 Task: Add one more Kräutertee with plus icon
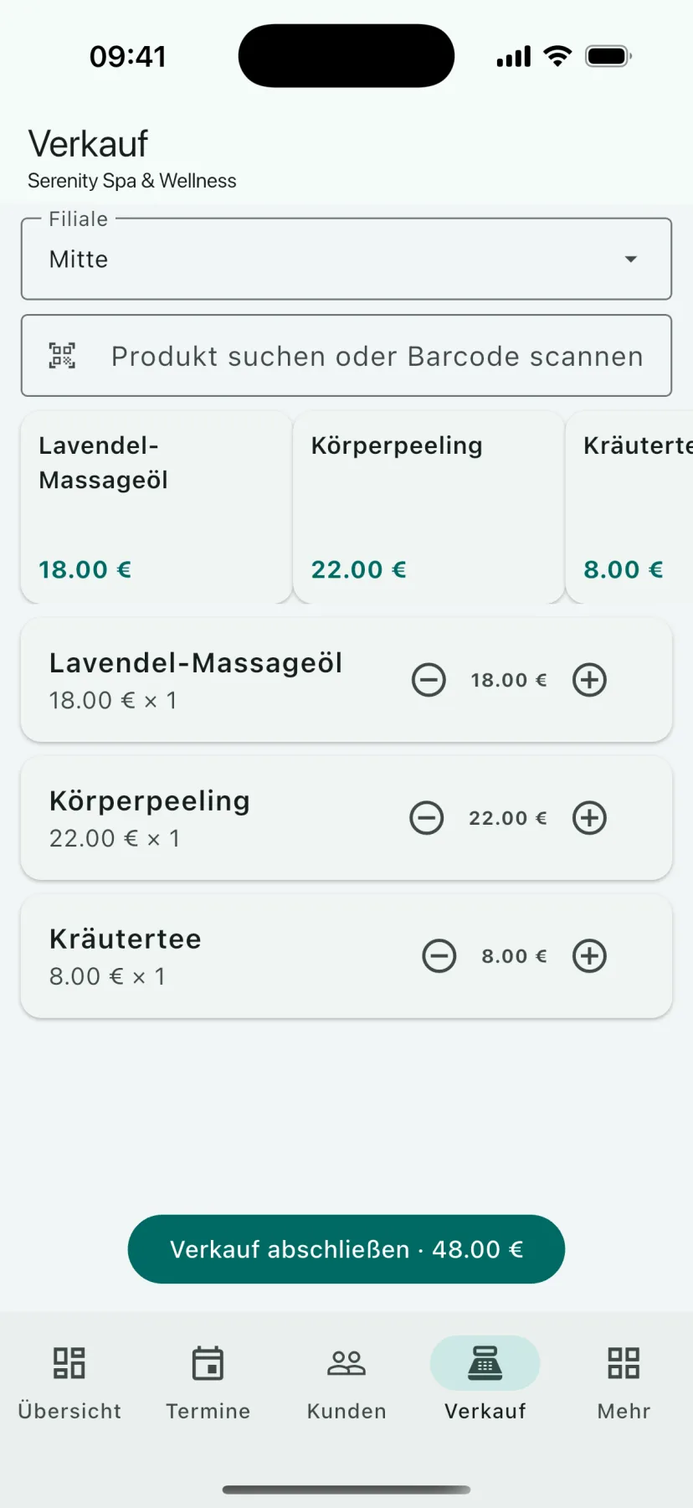[x=589, y=956]
